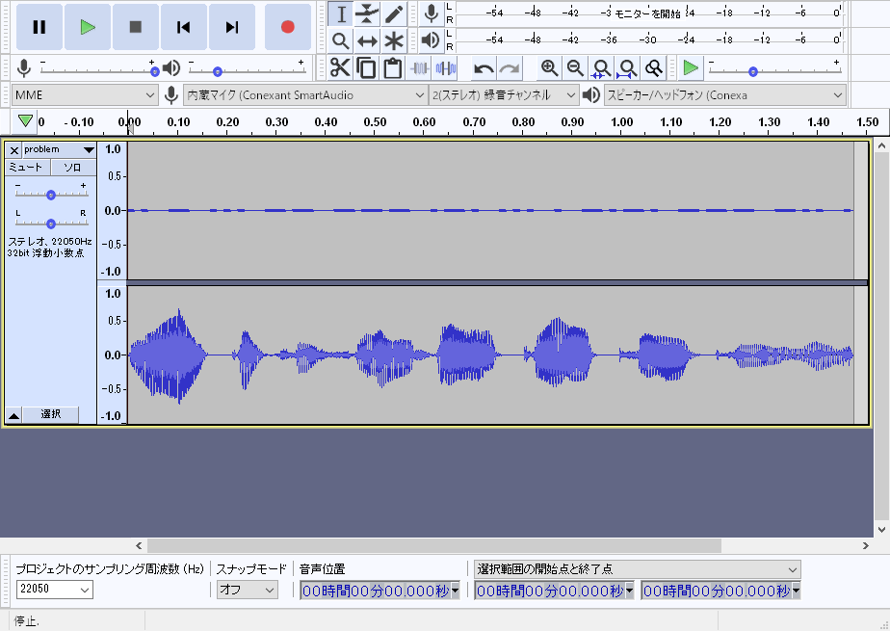The image size is (890, 631).
Task: Click the Undo arrow icon
Action: 484,68
